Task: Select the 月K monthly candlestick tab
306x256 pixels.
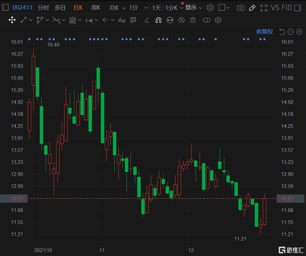Action: point(114,8)
